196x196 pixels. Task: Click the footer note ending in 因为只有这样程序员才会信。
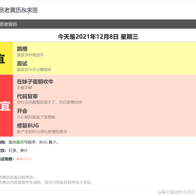click(46, 182)
